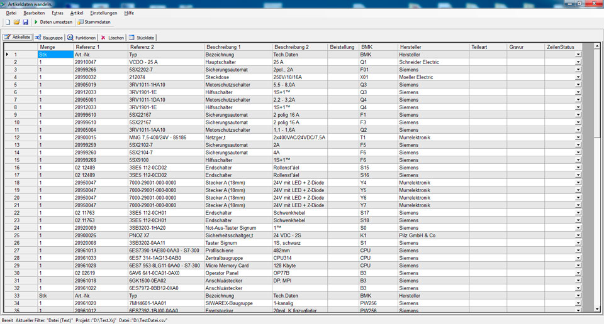This screenshot has height=324, width=604.
Task: Run Daten umsetzen from the toolbar
Action: coord(53,22)
